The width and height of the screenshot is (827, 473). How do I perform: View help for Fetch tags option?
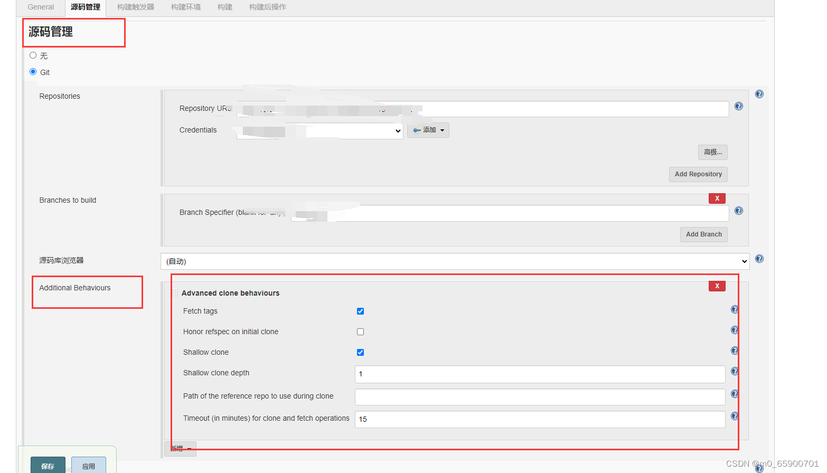tap(734, 309)
